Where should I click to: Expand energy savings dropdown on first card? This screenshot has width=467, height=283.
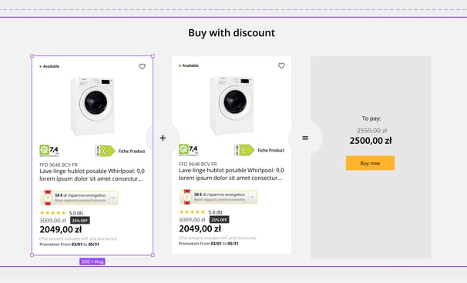tap(113, 198)
